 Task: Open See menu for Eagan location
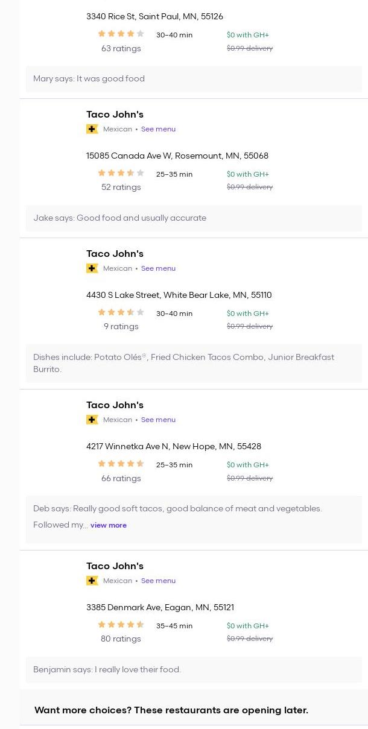pyautogui.click(x=158, y=581)
